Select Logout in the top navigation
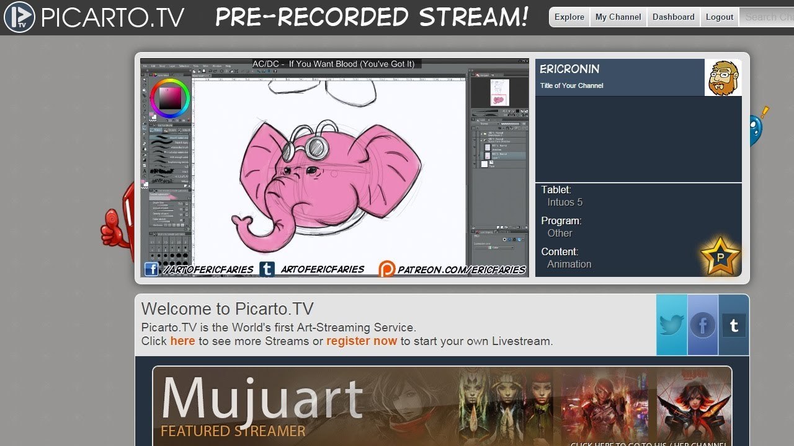The image size is (794, 446). click(x=720, y=17)
